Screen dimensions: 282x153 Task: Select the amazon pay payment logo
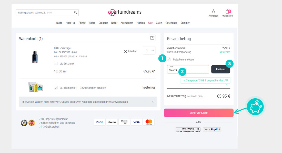124,122
